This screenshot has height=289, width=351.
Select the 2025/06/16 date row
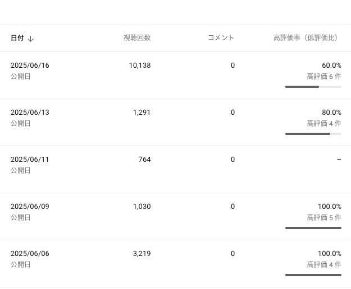30,66
